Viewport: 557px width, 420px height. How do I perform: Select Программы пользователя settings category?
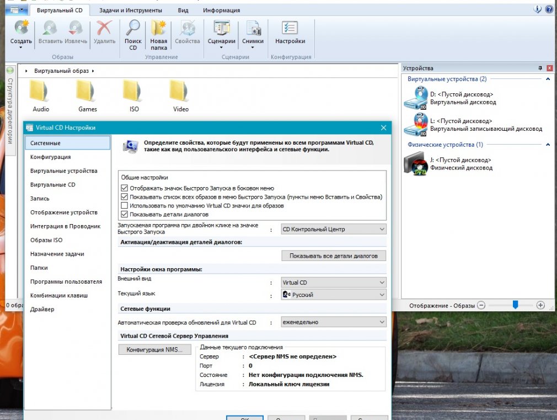tap(68, 281)
